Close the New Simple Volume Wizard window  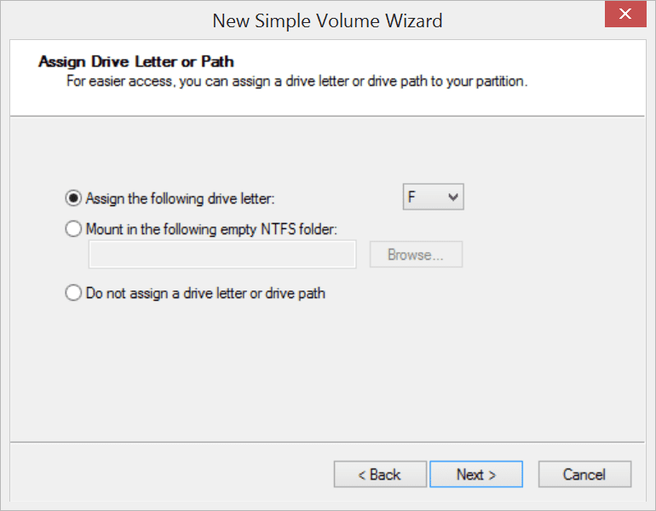[x=625, y=14]
